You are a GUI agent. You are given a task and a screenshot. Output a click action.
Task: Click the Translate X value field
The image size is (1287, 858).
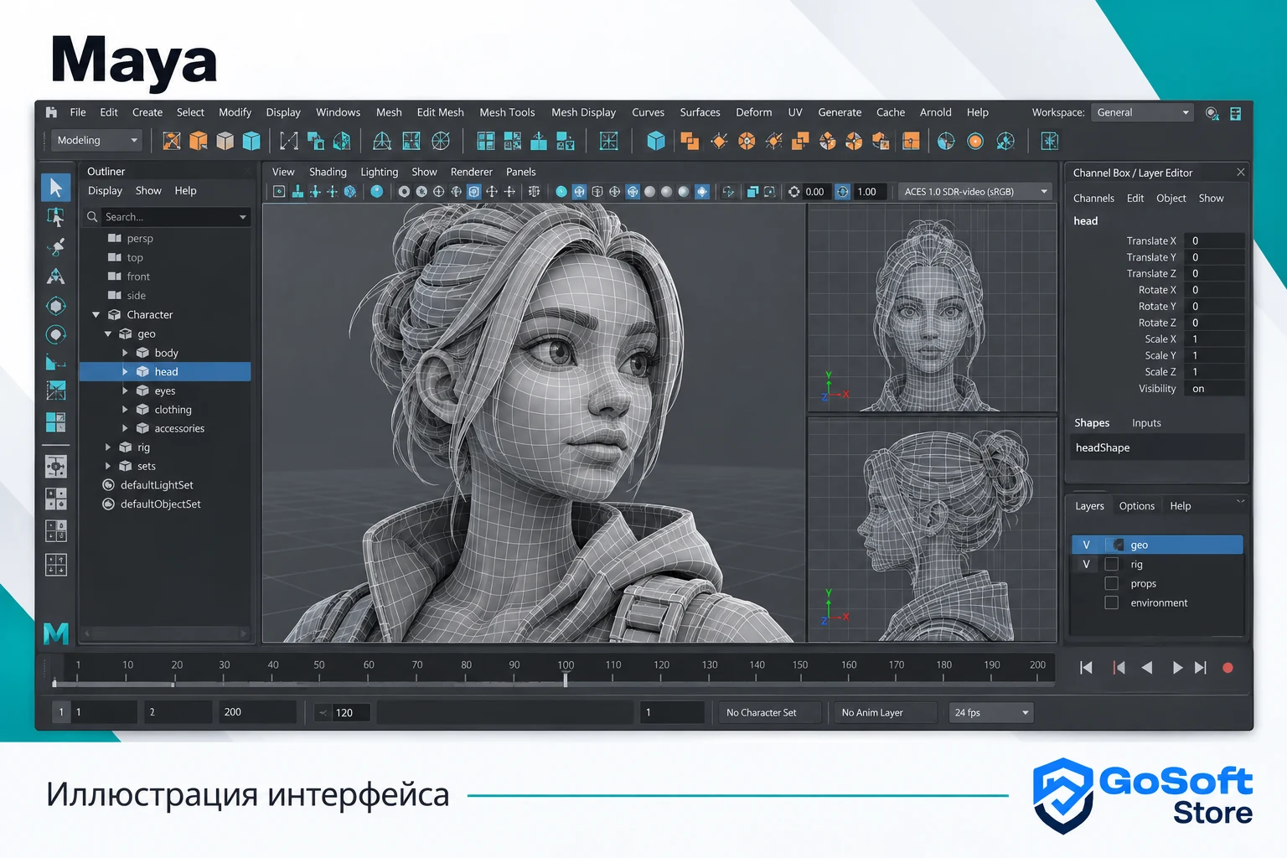click(x=1215, y=240)
